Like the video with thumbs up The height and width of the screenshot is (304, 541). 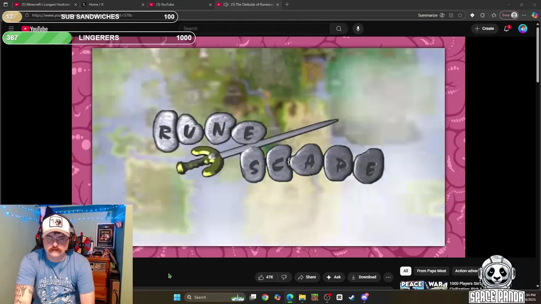point(265,277)
